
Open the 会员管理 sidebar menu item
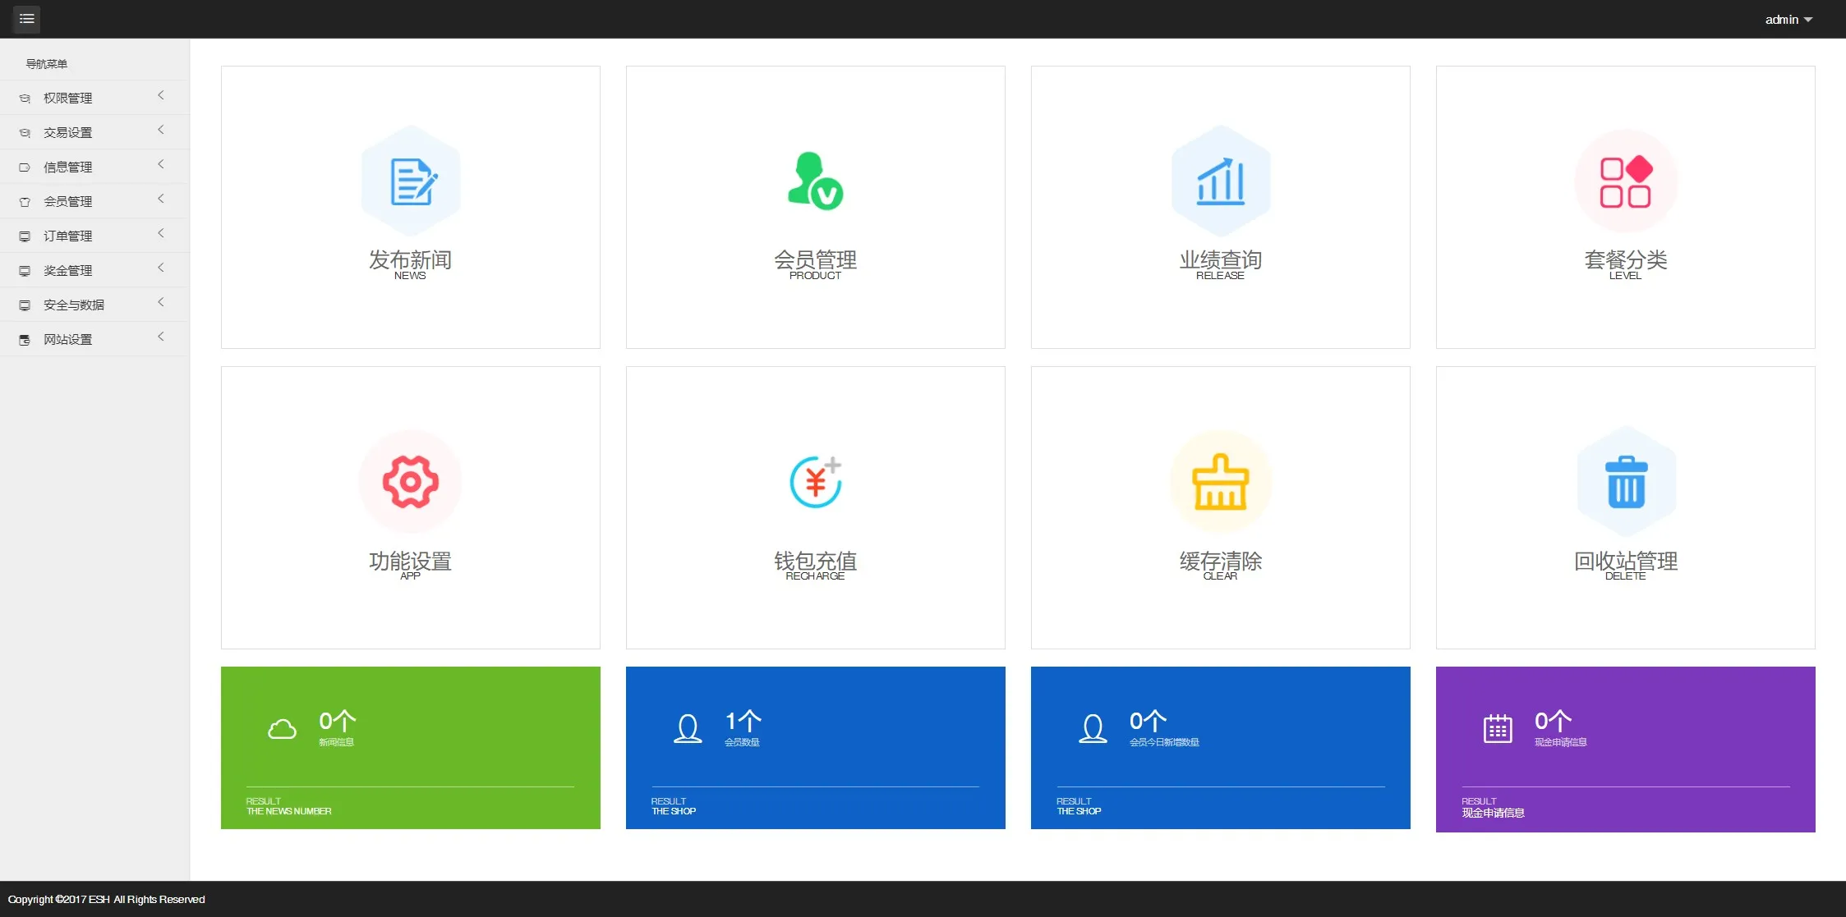point(68,201)
